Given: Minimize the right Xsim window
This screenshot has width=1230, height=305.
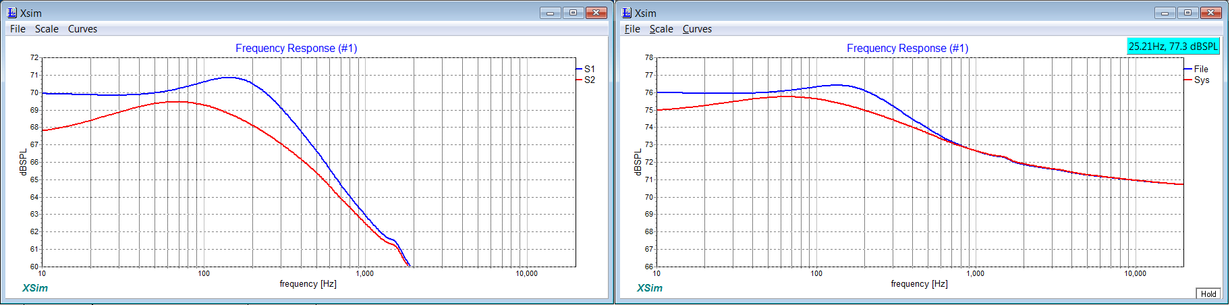Looking at the screenshot, I should (1165, 13).
